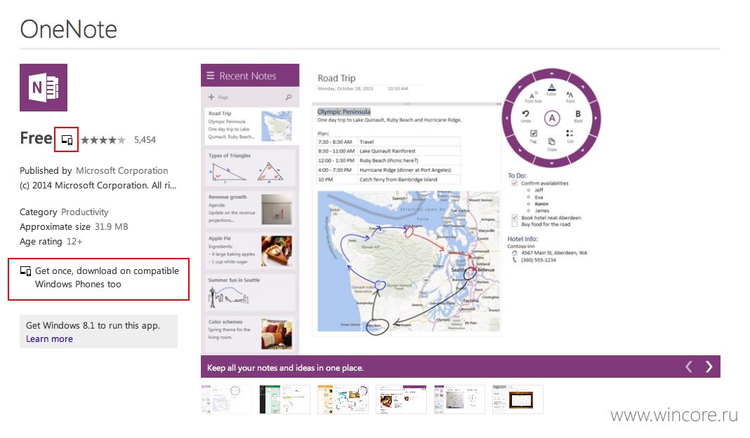This screenshot has width=750, height=438.
Task: Click the purple OneNote app logo
Action: [x=44, y=88]
